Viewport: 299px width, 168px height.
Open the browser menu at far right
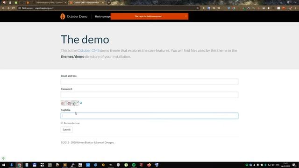[296, 8]
